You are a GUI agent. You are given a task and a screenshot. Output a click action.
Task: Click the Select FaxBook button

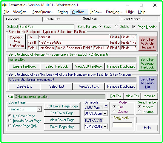point(56,66)
